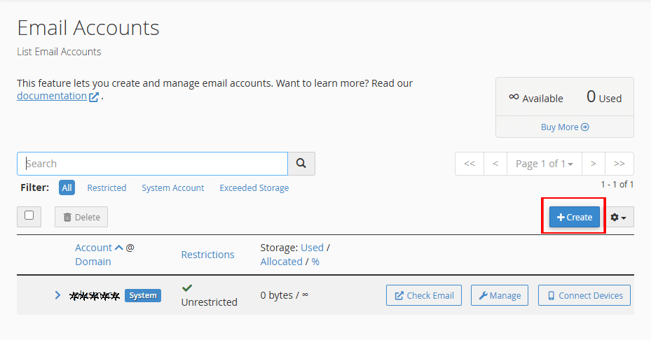Viewport: 651px width, 340px height.
Task: Go to the next page
Action: pos(593,164)
